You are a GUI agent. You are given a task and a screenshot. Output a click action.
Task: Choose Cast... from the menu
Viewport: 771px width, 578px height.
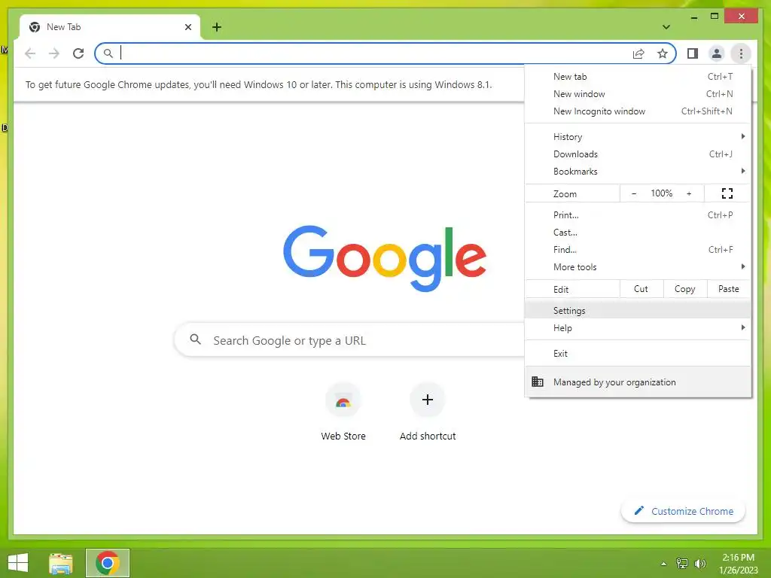coord(638,232)
